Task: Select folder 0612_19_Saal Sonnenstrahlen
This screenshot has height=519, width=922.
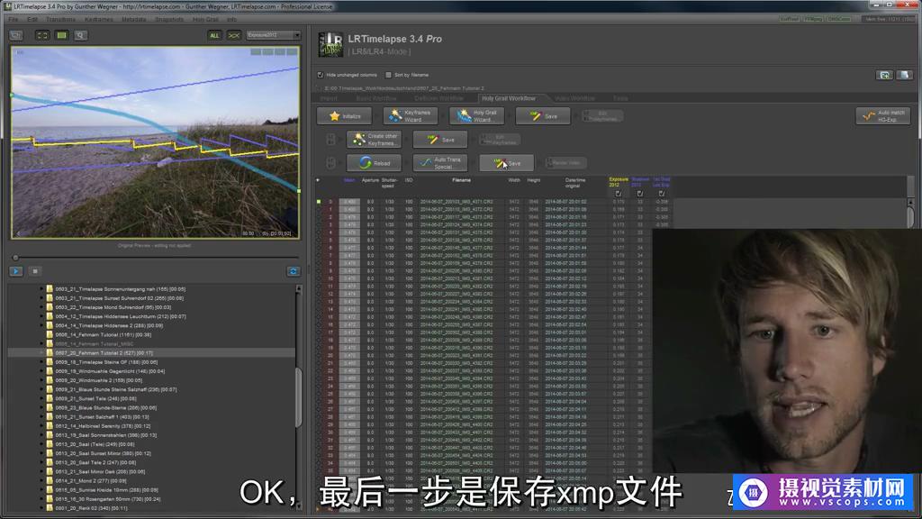Action: tap(106, 435)
